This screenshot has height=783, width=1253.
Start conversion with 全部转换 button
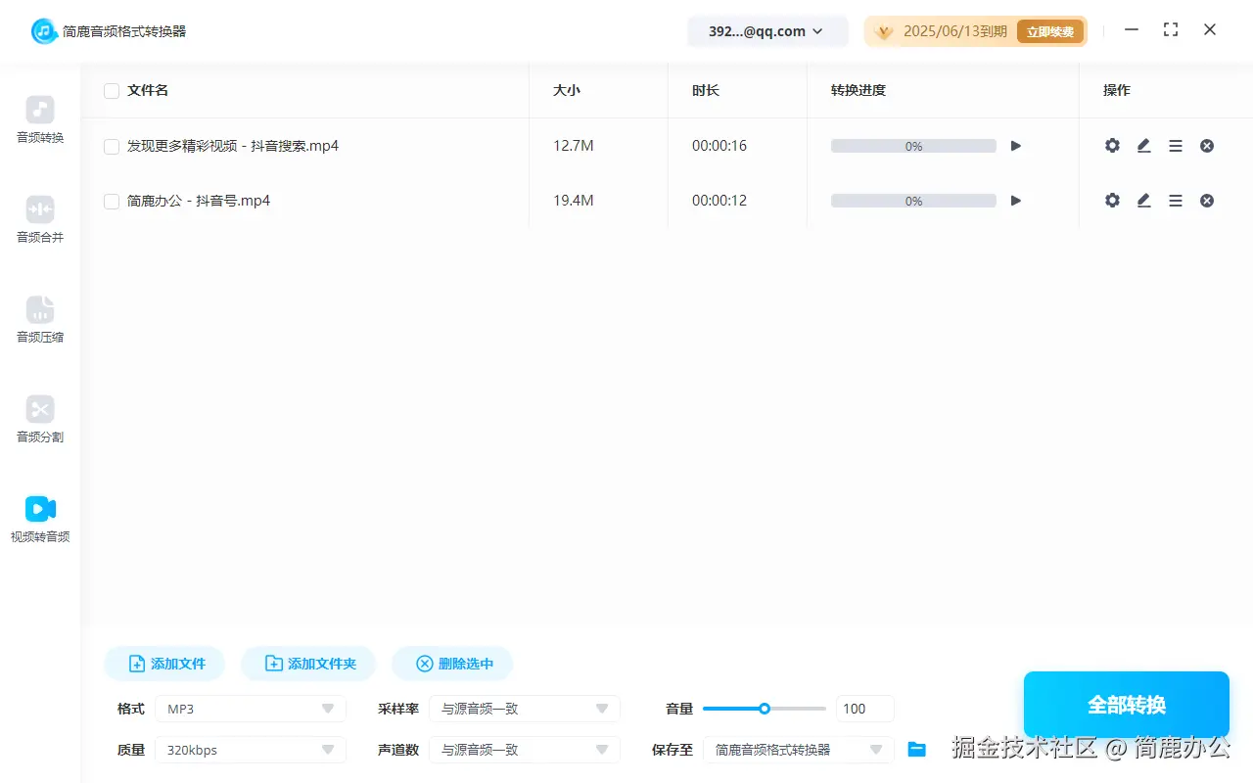(1127, 705)
